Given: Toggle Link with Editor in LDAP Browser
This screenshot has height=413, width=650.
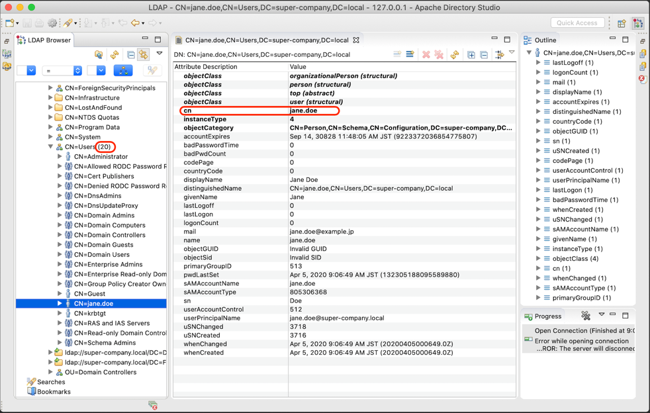Looking at the screenshot, I should coord(144,55).
